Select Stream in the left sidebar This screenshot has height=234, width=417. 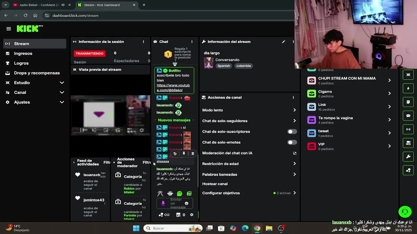coord(35,44)
